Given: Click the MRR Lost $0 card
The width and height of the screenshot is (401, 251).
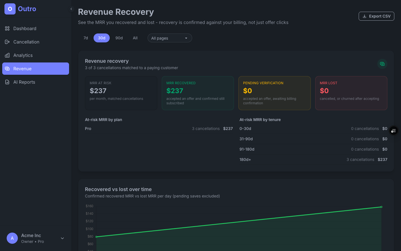Looking at the screenshot, I should point(351,93).
